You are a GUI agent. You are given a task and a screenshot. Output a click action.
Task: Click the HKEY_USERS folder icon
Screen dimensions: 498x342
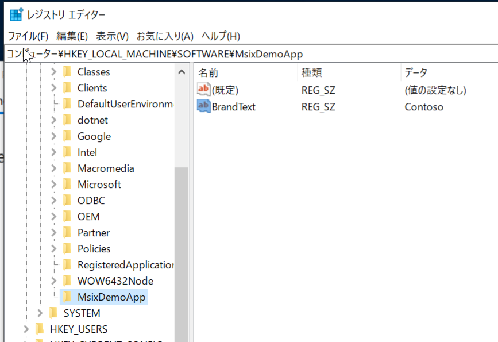[40, 329]
